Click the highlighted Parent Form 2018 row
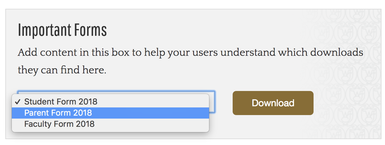The image size is (385, 145). click(110, 113)
